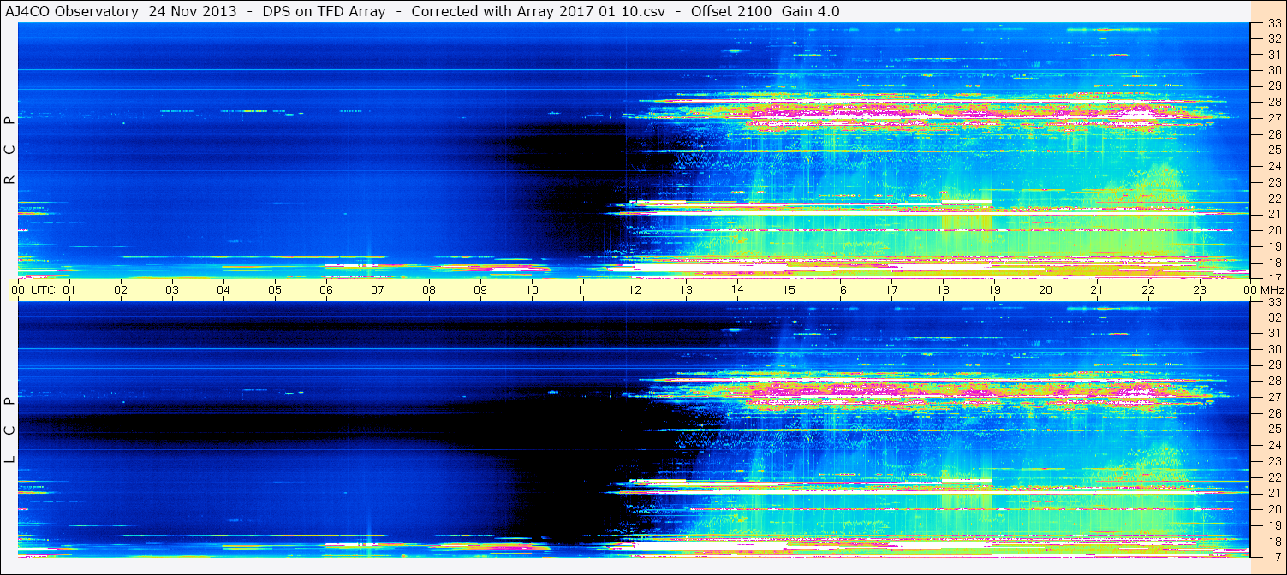The width and height of the screenshot is (1287, 575).
Task: Click 21 MHz tick on RCP frequency scale
Action: coord(1273,214)
